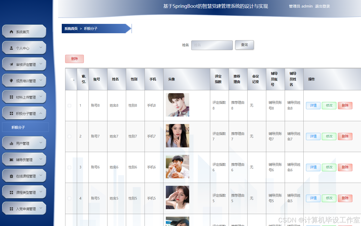Click the clipboard icon beside 在线课程管理
The image size is (361, 226).
[x=11, y=176]
